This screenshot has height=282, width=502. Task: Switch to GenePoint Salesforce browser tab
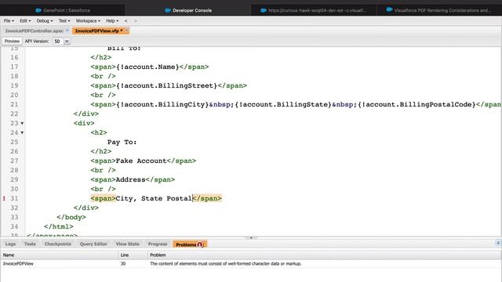coord(63,10)
